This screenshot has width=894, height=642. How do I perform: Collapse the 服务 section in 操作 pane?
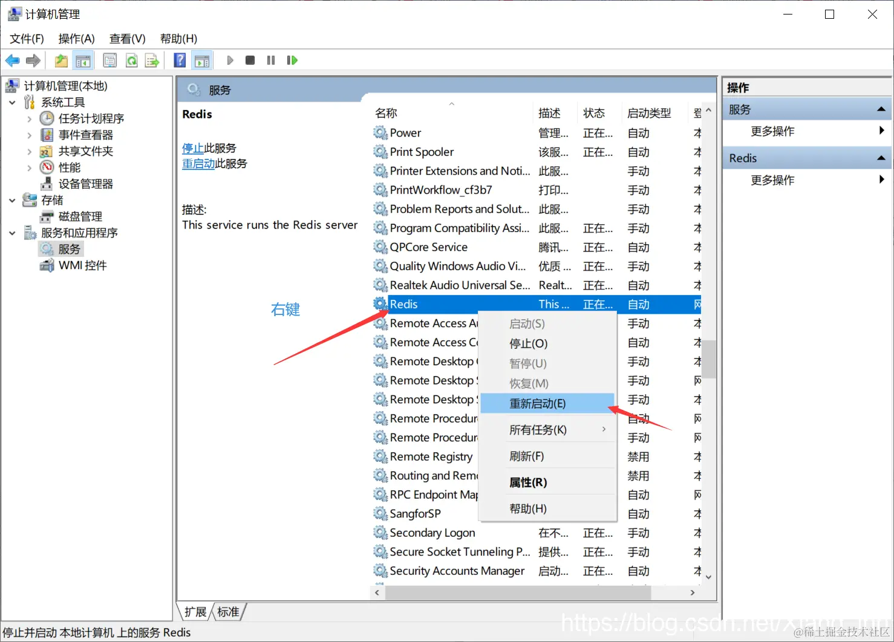pos(881,109)
